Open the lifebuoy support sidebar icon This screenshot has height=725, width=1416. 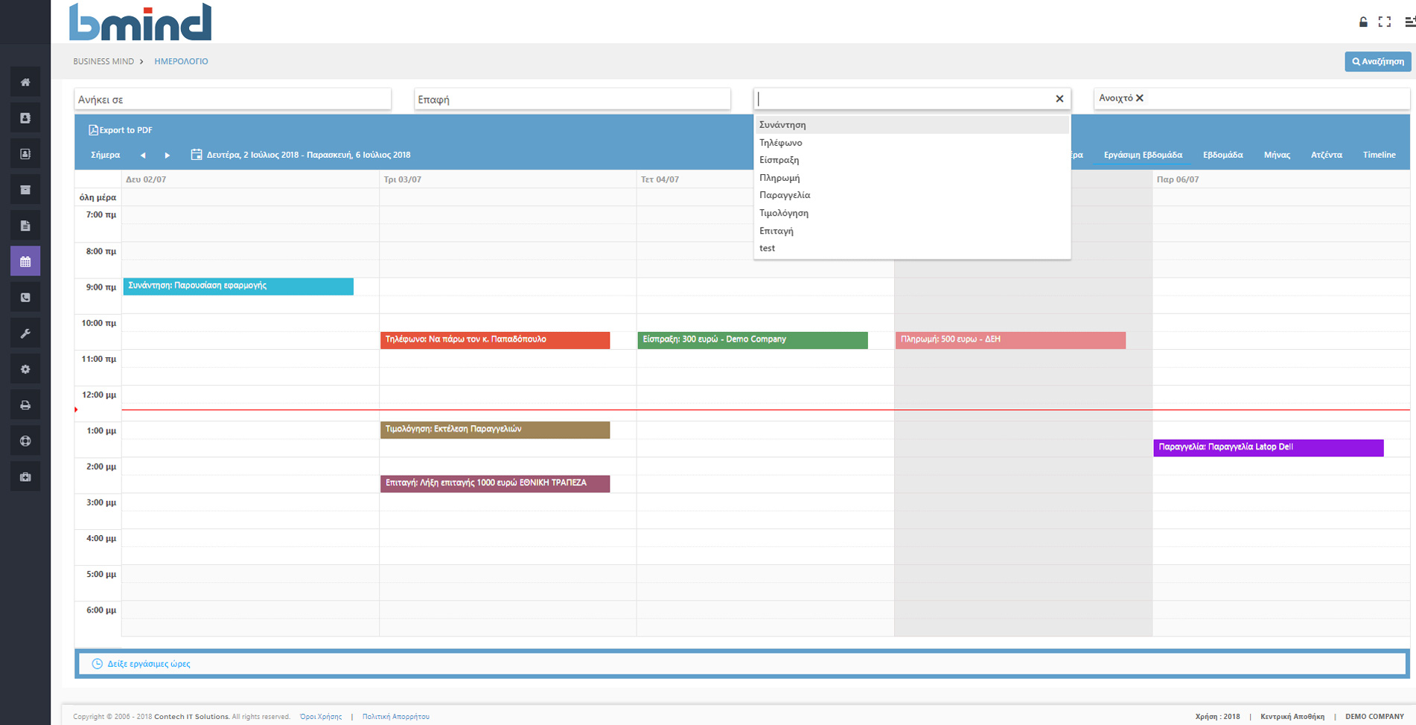coord(25,441)
